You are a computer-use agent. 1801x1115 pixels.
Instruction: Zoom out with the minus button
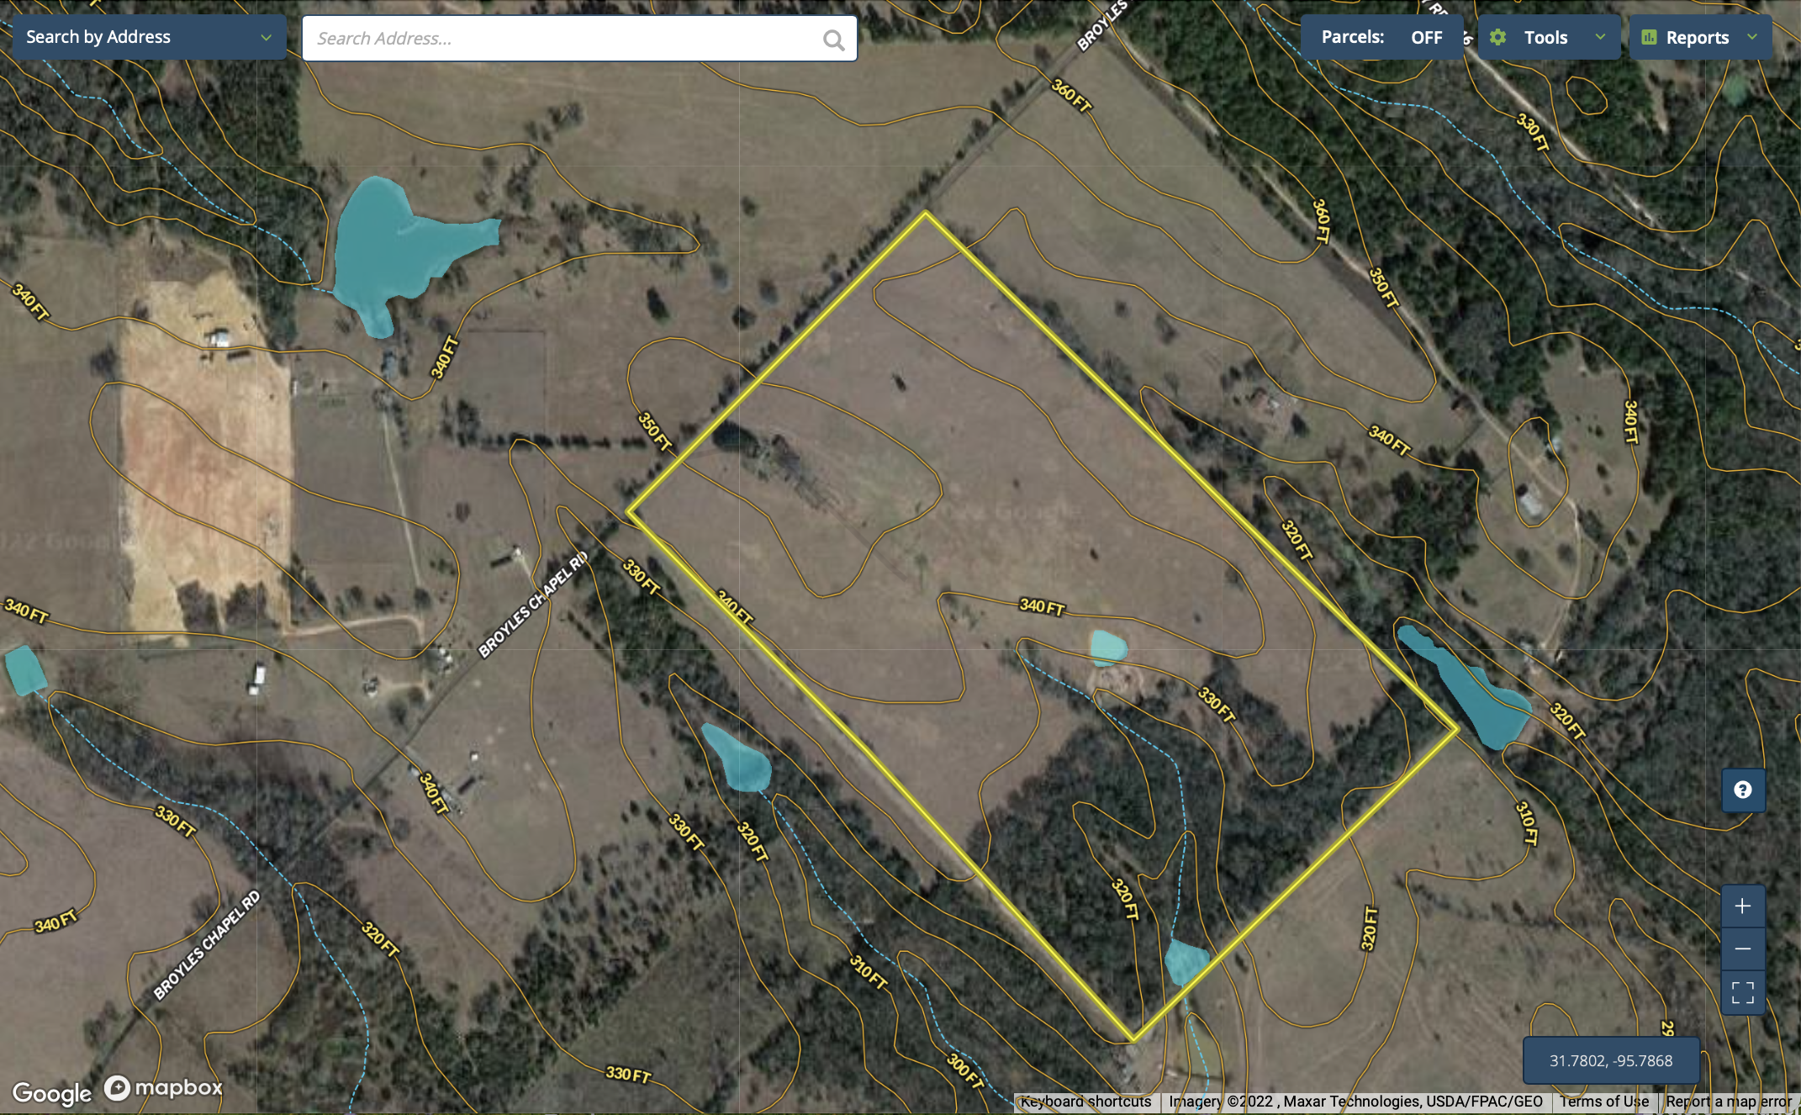tap(1742, 949)
